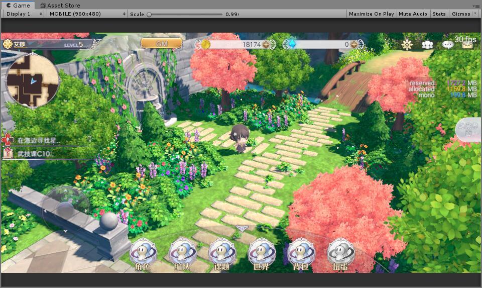Click the LEVEL5 player level label

click(73, 45)
